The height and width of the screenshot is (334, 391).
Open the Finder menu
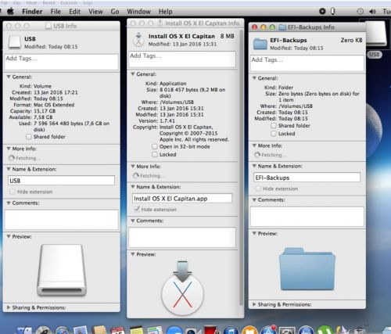point(32,12)
